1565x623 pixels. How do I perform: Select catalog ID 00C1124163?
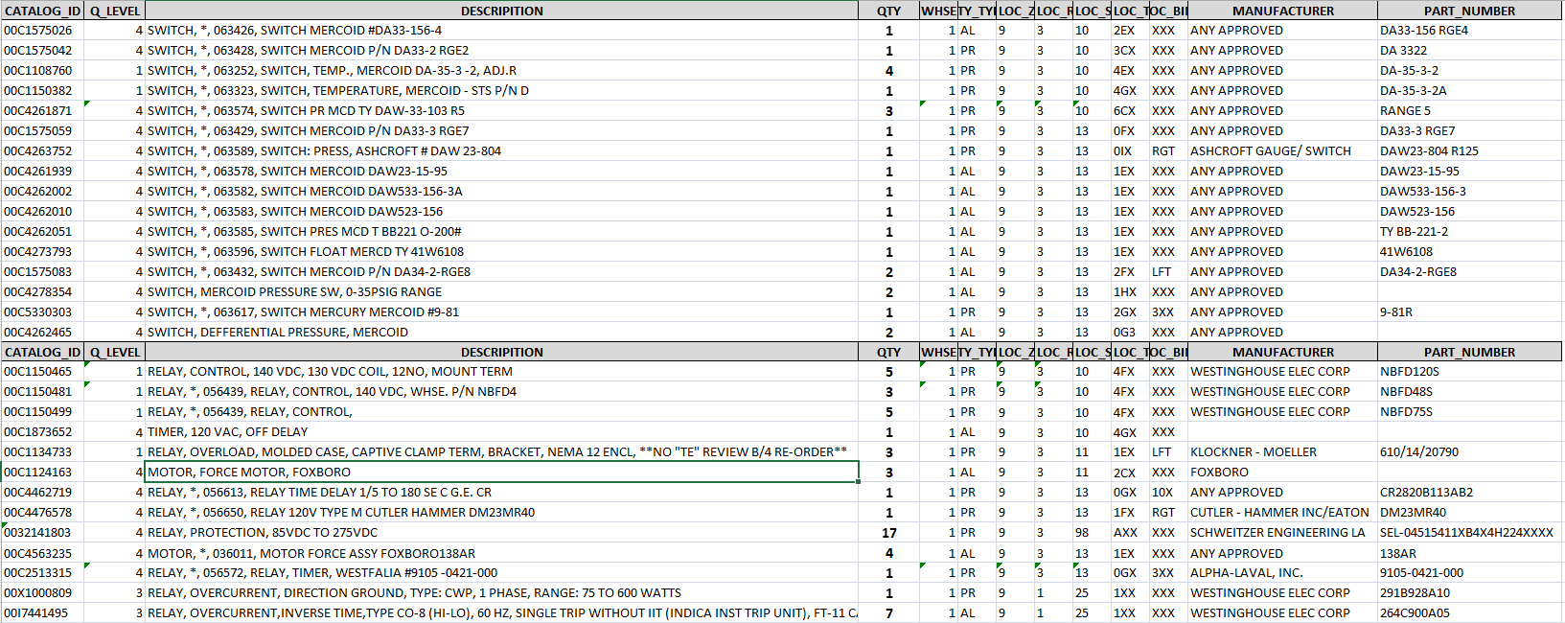tap(42, 473)
